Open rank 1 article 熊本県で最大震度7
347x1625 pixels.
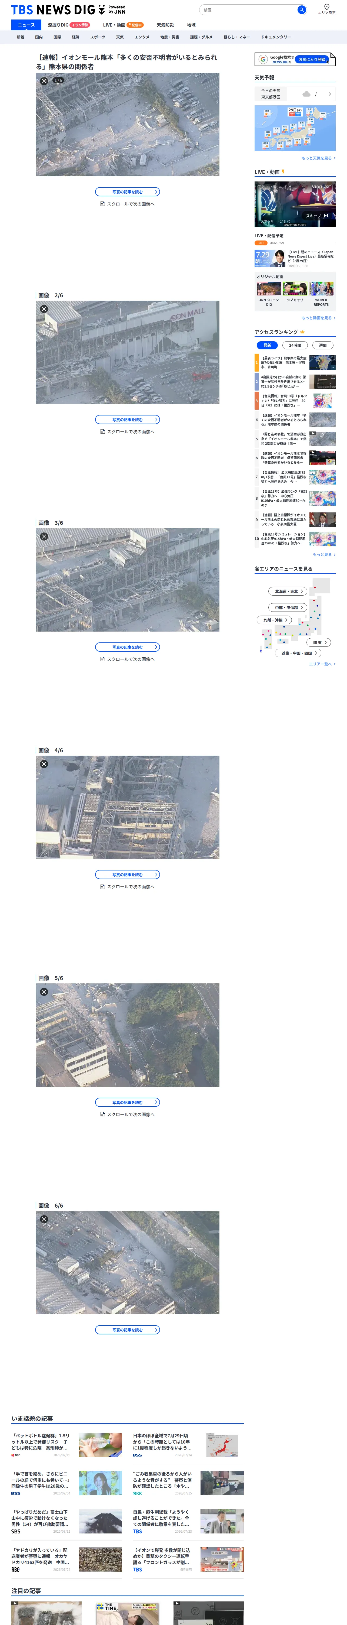[x=295, y=363]
